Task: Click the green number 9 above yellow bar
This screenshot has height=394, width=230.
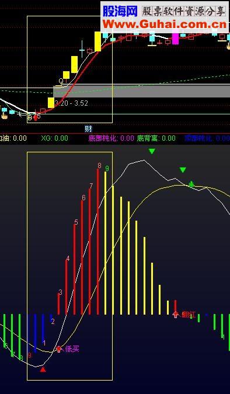Action: [107, 168]
